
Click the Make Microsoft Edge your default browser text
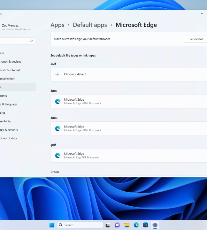click(82, 39)
